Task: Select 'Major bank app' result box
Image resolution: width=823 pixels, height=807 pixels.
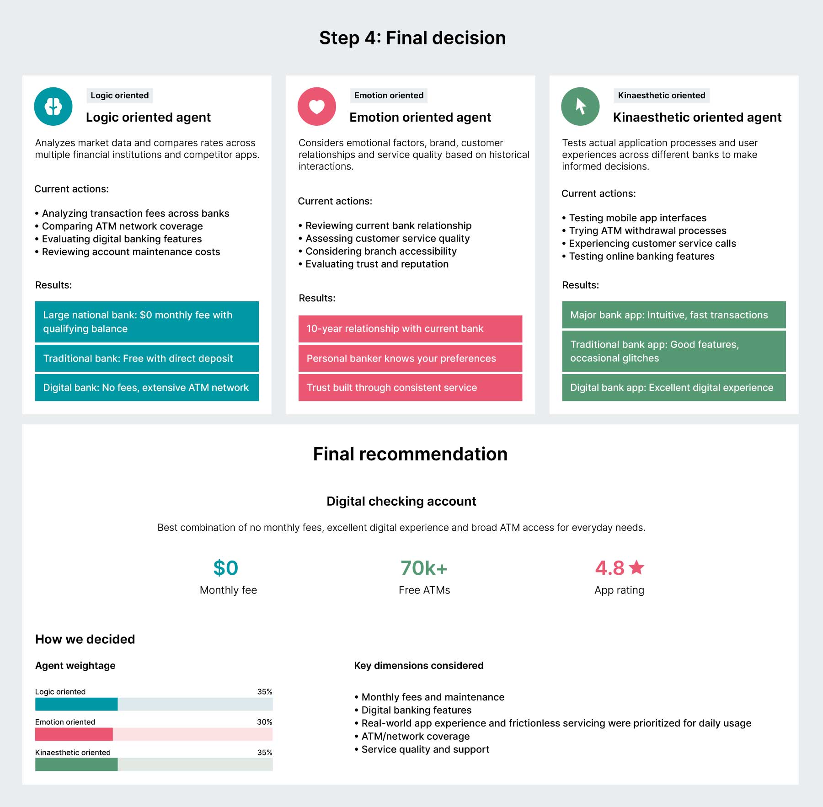Action: [673, 315]
